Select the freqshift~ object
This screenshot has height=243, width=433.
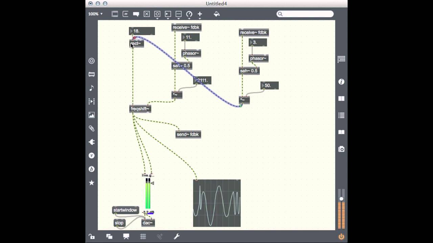click(x=140, y=109)
